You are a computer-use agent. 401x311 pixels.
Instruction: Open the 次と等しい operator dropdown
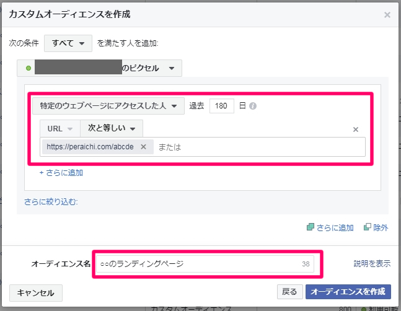112,129
